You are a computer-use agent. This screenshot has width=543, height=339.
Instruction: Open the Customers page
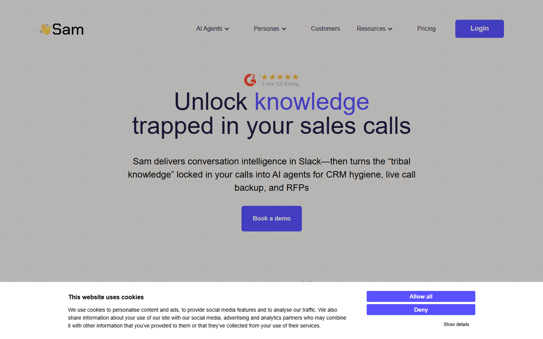coord(325,29)
